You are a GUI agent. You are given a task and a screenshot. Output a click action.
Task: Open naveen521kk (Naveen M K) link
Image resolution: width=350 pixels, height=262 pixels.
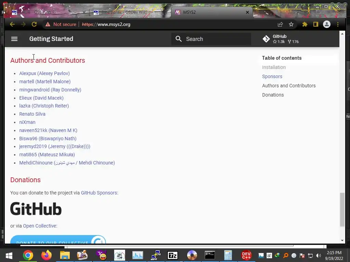[48, 130]
